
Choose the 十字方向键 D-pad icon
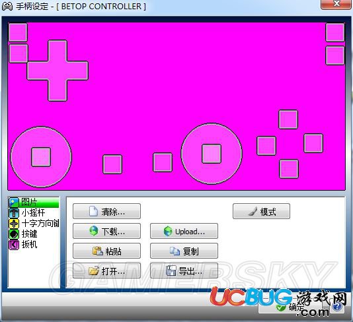pos(14,223)
